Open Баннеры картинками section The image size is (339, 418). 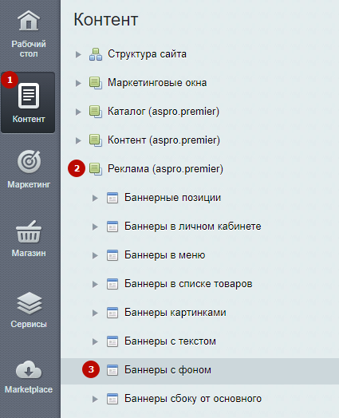pos(175,313)
